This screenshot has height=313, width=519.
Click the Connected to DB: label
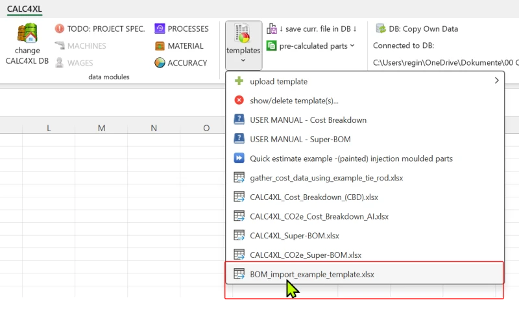click(x=404, y=45)
